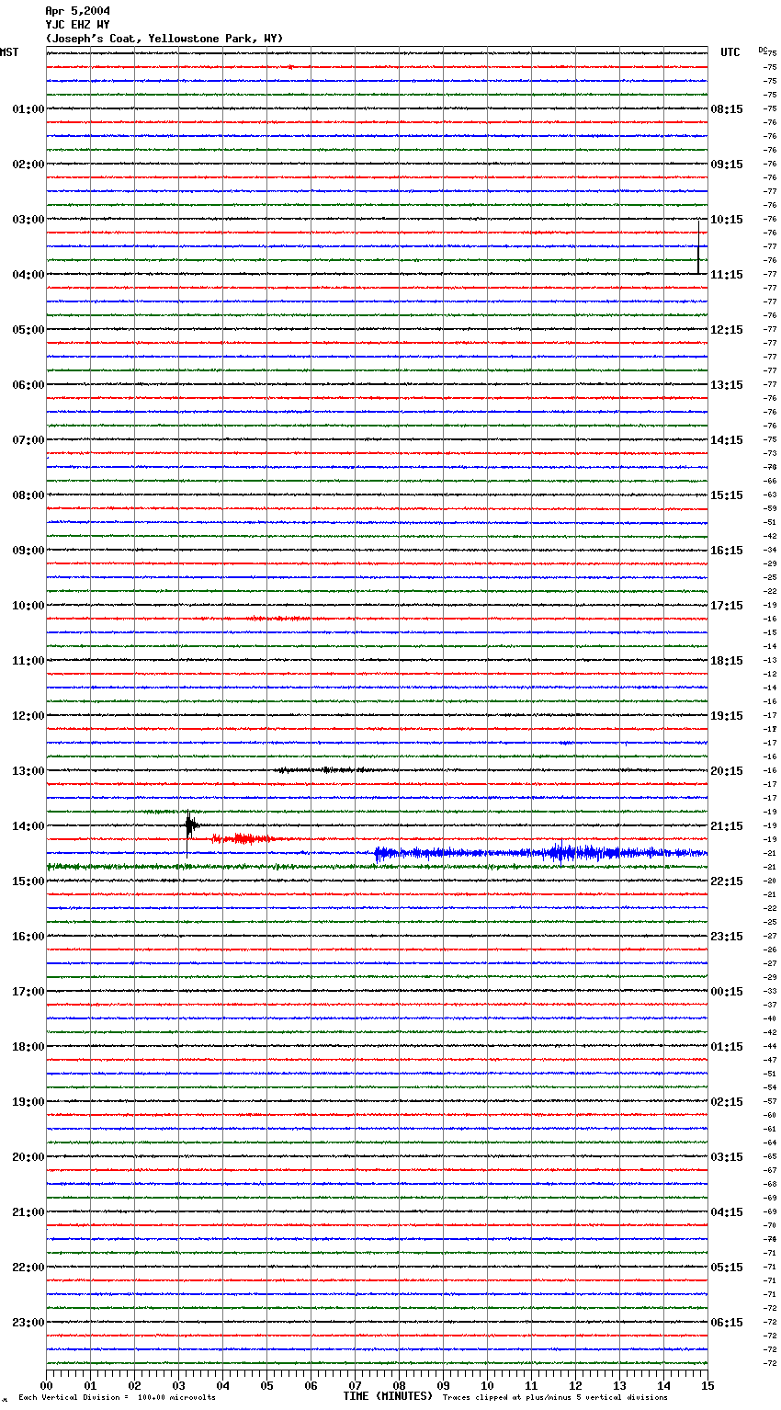Viewport: 781px width, 1410px height.
Task: Click the 05:00 MST time label
Action: (28, 330)
